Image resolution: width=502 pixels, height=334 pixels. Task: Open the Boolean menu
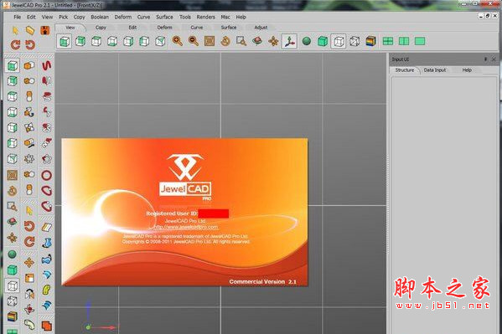pyautogui.click(x=100, y=17)
